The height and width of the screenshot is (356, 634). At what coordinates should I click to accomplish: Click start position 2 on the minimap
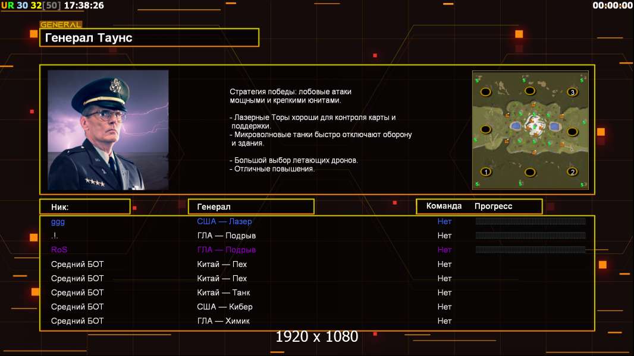(572, 171)
